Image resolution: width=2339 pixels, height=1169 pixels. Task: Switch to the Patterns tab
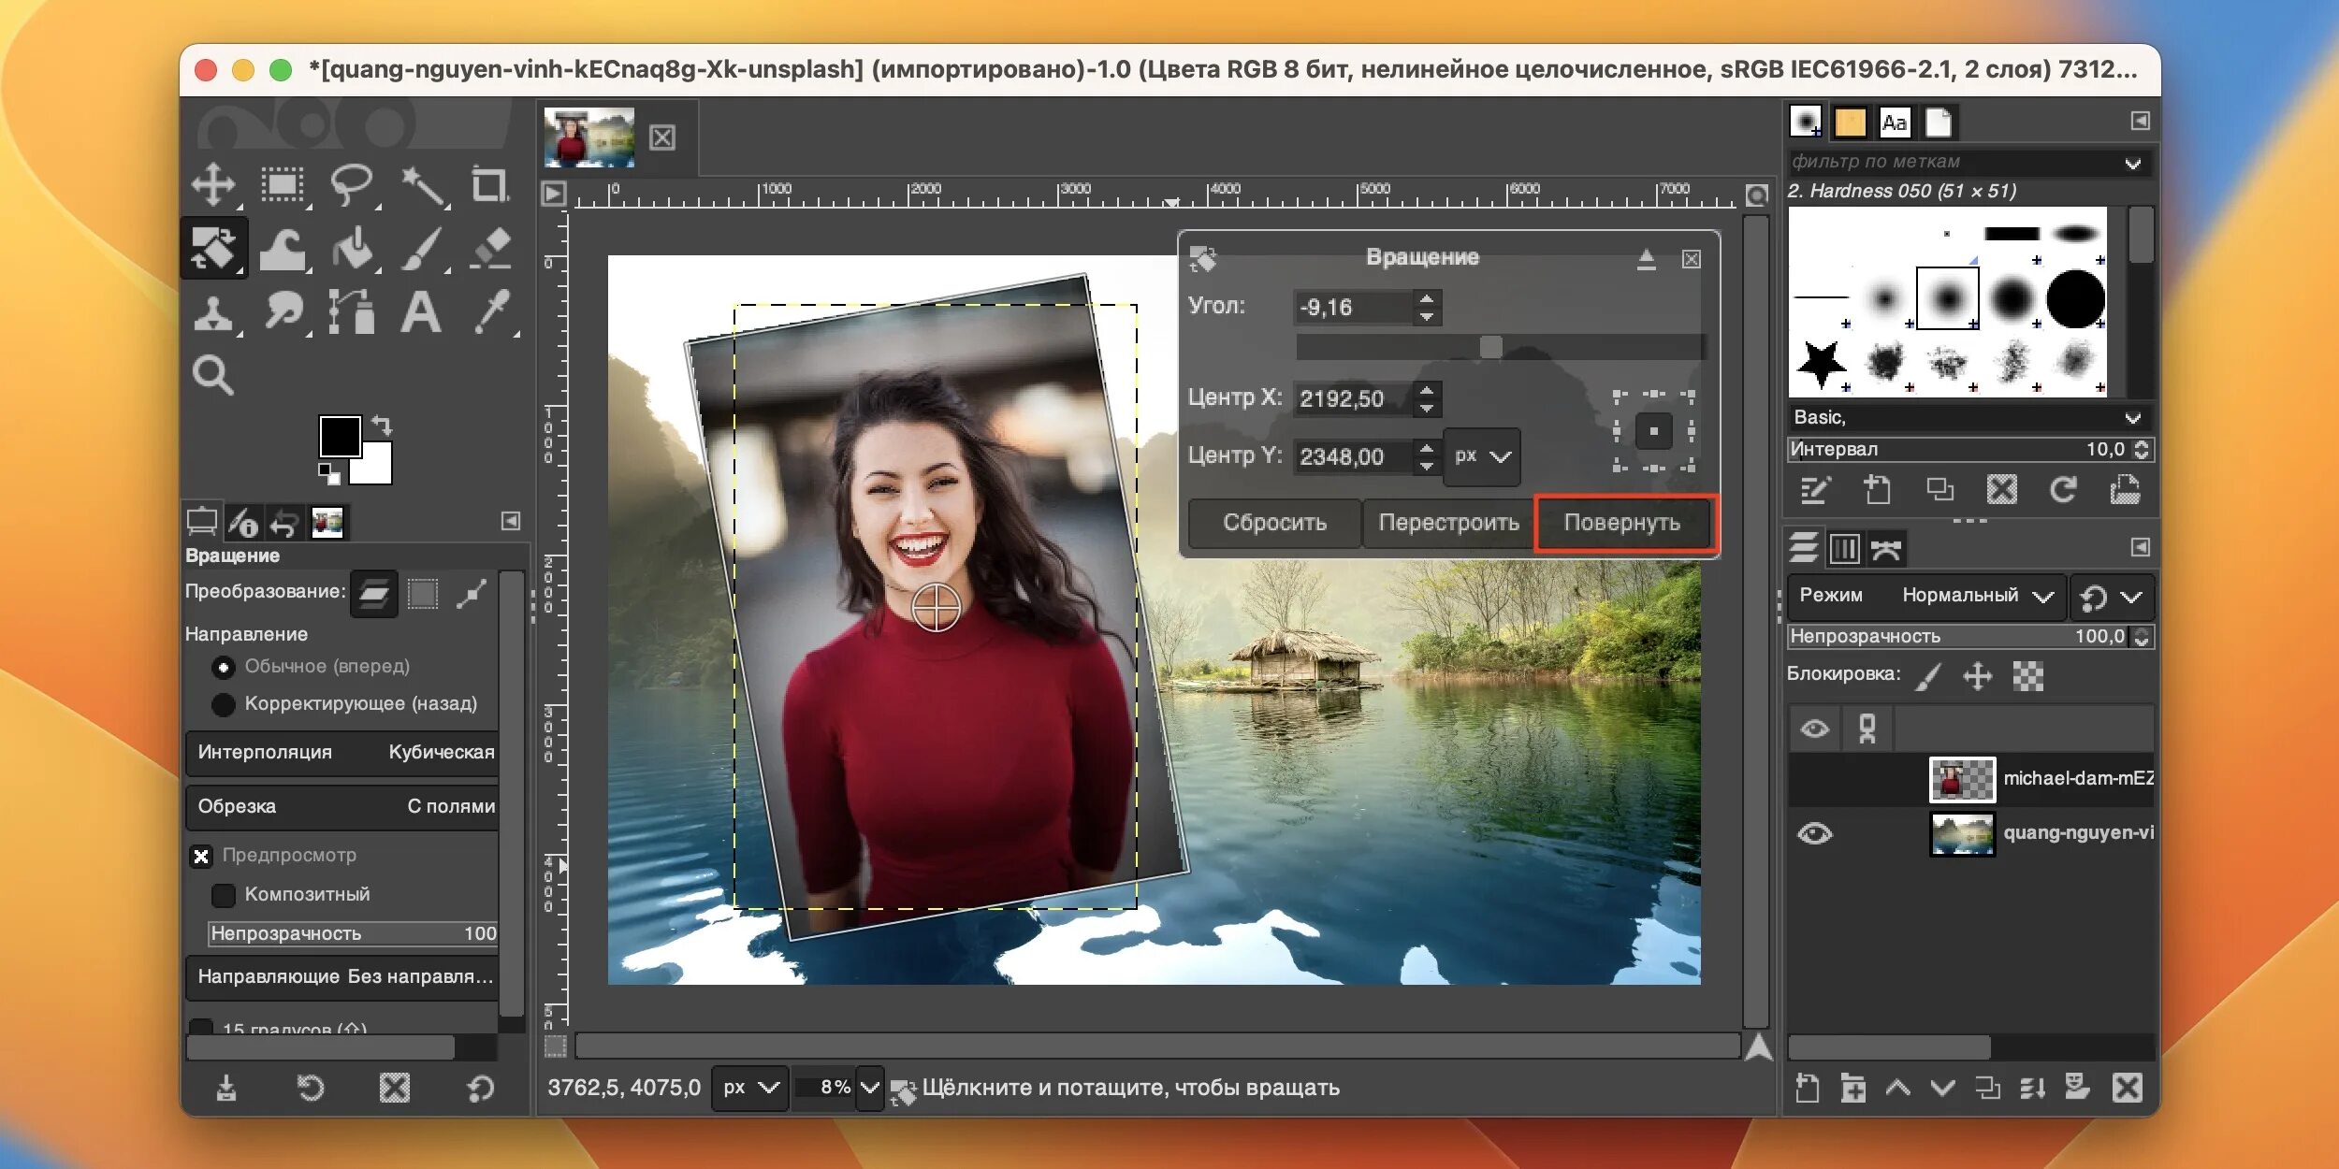[1850, 122]
